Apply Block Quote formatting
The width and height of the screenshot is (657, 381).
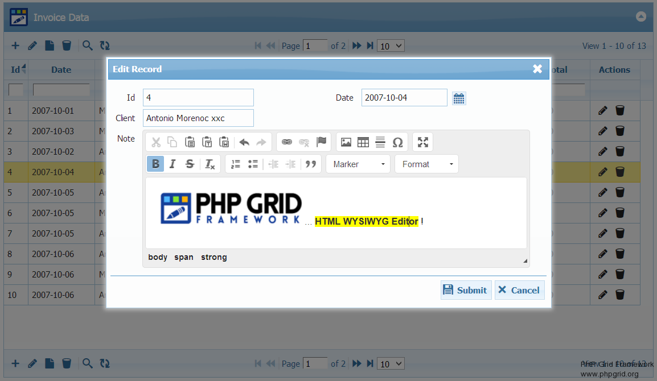click(x=311, y=164)
